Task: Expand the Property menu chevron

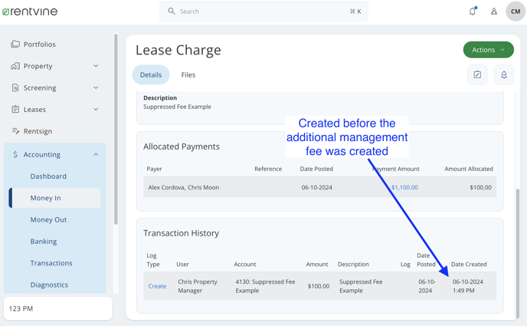Action: tap(96, 66)
